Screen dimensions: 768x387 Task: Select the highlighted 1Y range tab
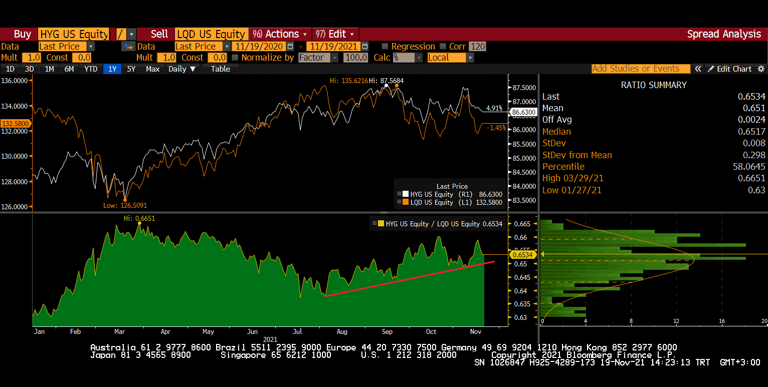pos(112,69)
